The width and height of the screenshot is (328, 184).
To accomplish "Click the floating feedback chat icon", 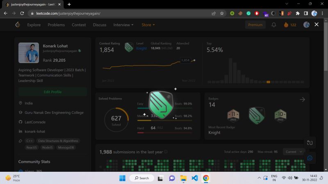I will pos(310,158).
